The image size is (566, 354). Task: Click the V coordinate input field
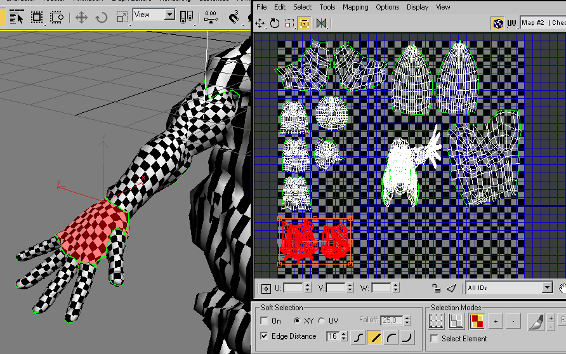point(336,287)
